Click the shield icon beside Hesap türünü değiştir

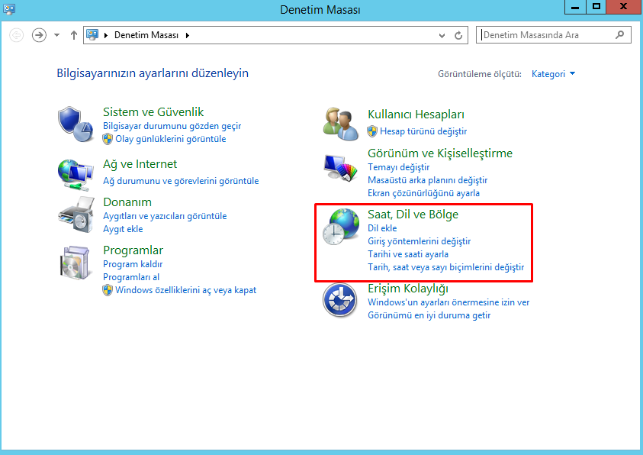pyautogui.click(x=372, y=131)
